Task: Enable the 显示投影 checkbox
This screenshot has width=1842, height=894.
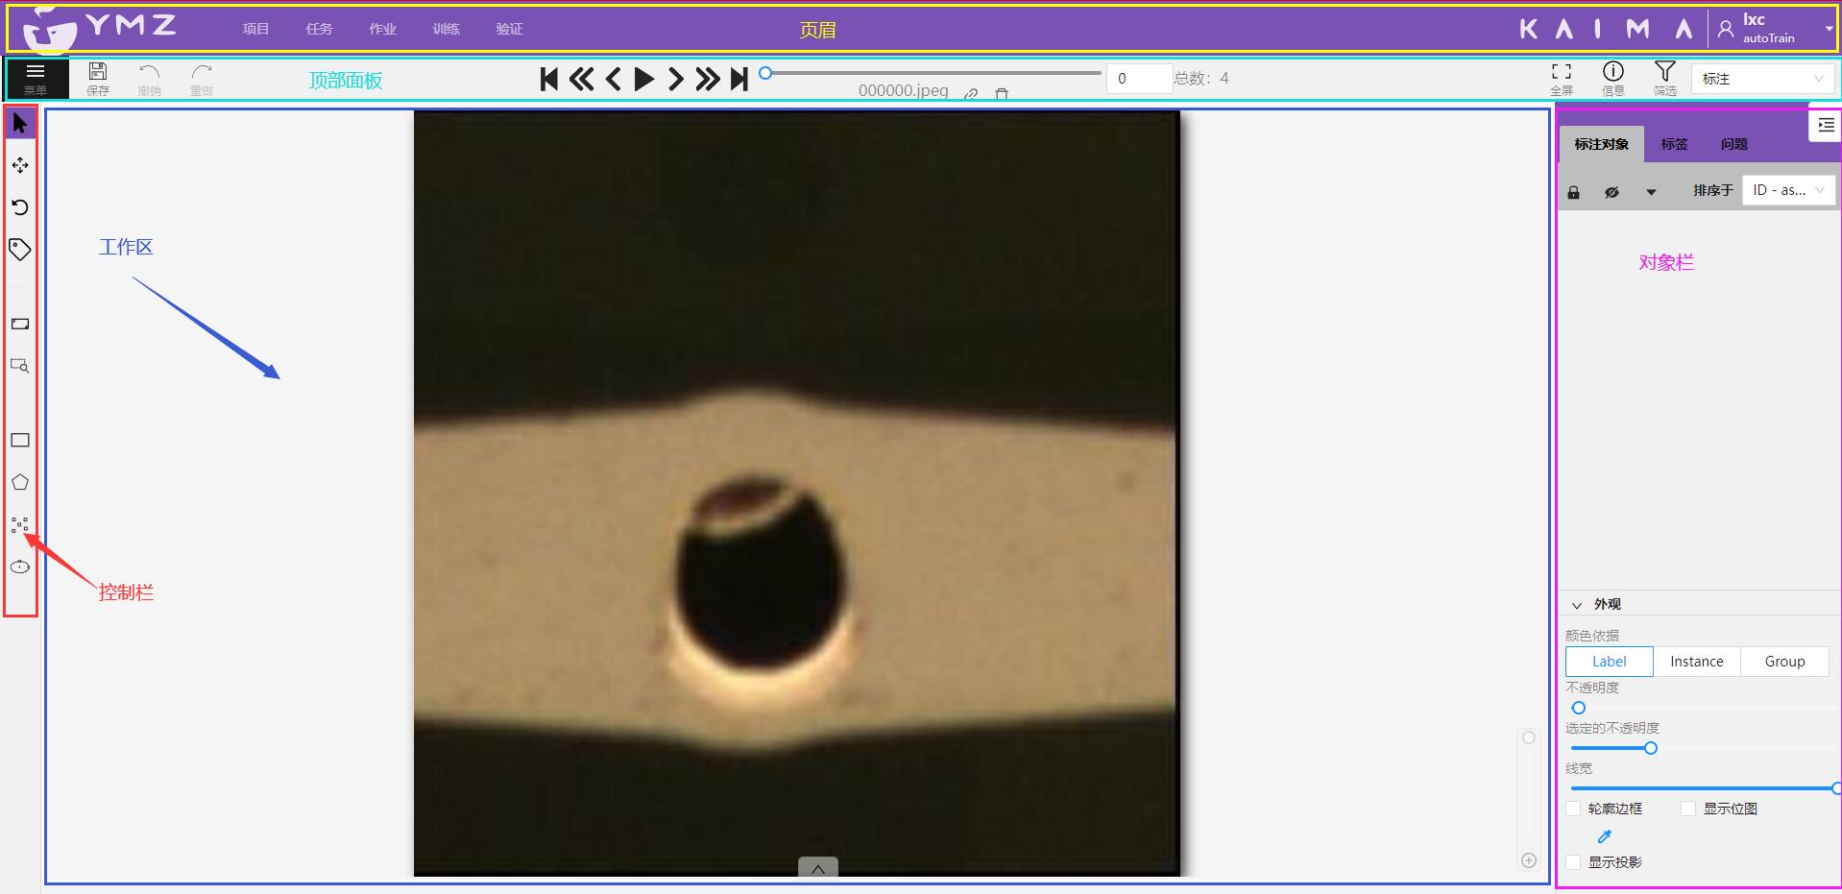Action: [x=1573, y=862]
